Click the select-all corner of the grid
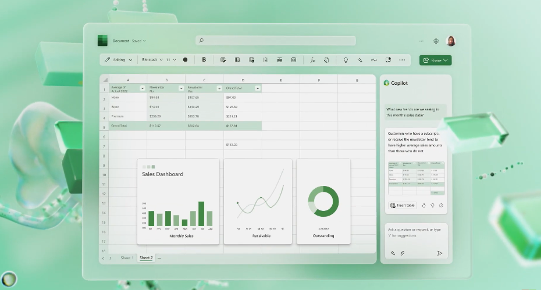Image resolution: width=541 pixels, height=290 pixels. point(104,80)
